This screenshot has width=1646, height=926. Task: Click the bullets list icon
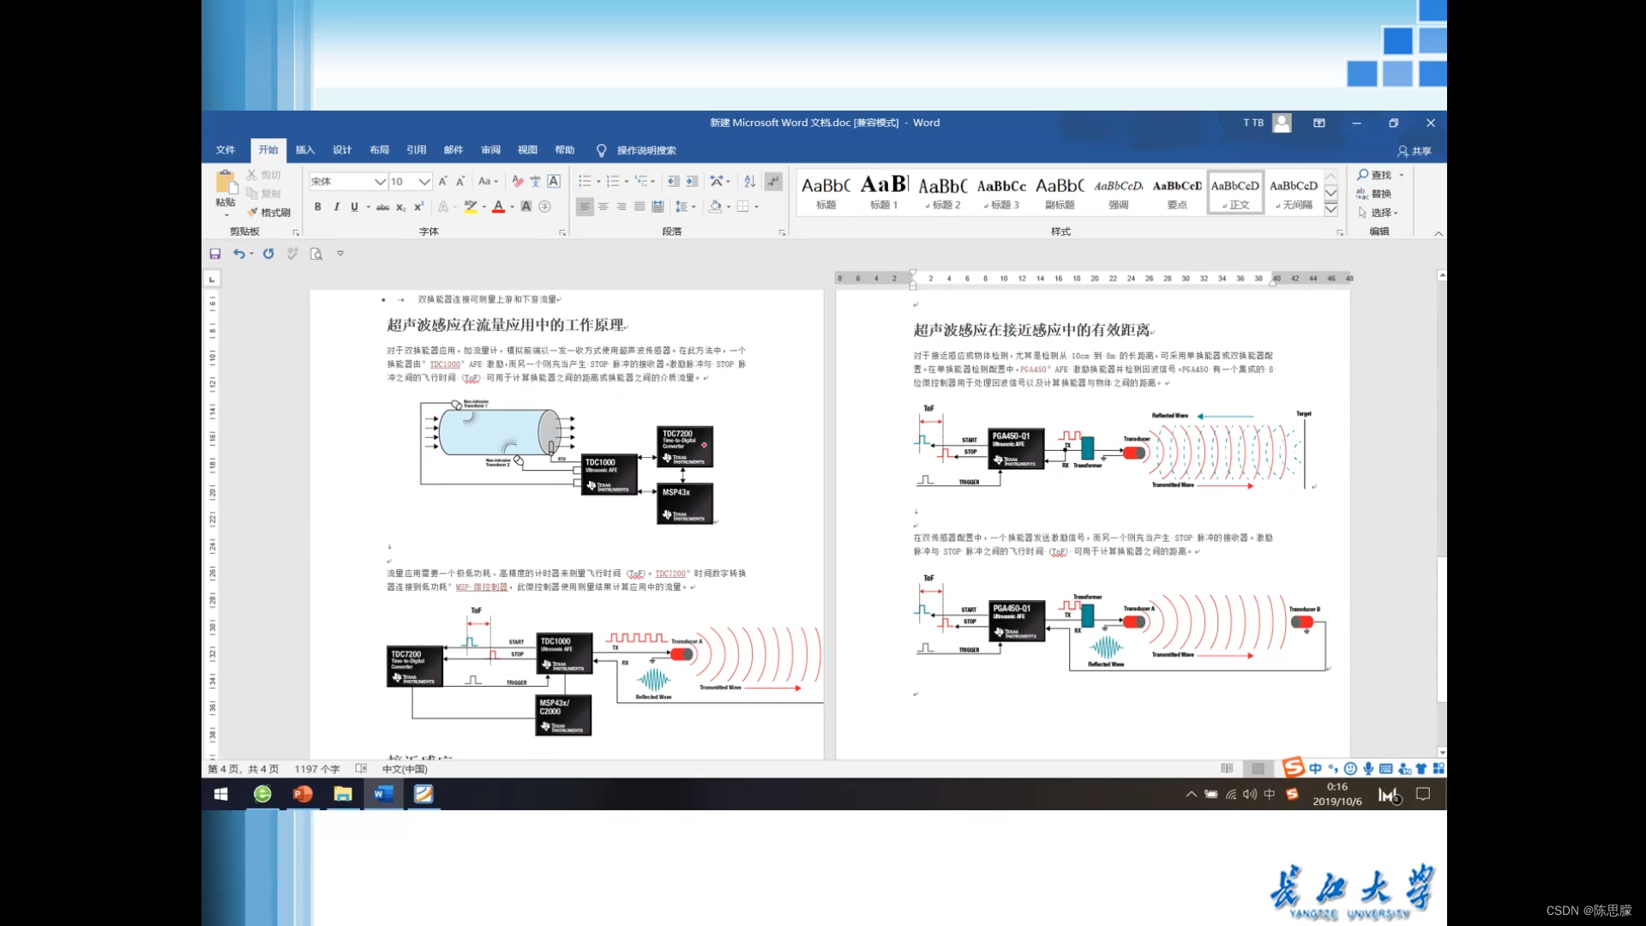pos(585,181)
